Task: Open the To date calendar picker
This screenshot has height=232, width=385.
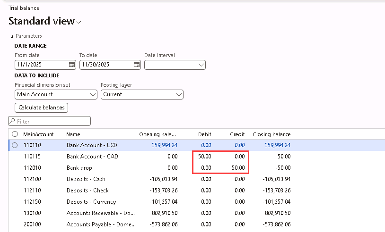Action: (137, 65)
